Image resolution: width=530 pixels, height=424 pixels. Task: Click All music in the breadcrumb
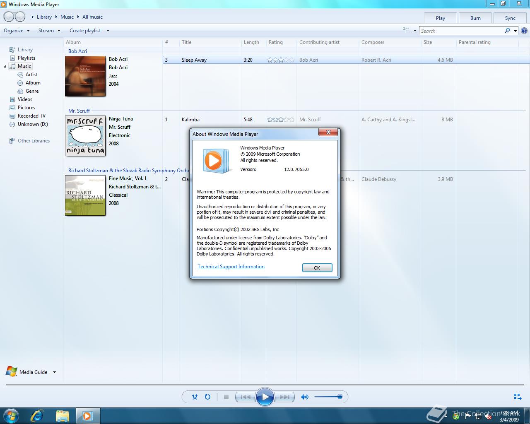click(92, 17)
